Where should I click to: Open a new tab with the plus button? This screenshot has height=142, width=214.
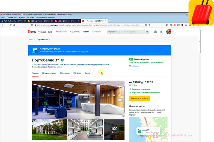110,21
